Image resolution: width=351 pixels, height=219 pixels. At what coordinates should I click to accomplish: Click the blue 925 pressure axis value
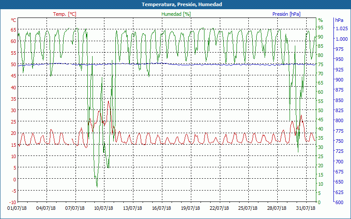339,70
